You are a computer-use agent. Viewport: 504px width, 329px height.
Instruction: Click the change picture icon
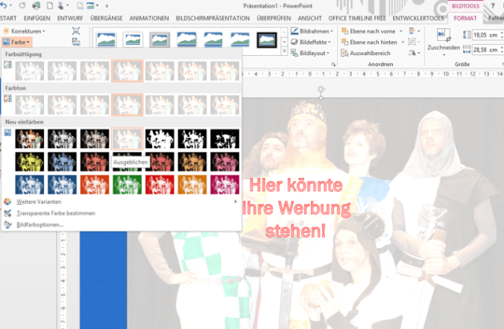[76, 42]
